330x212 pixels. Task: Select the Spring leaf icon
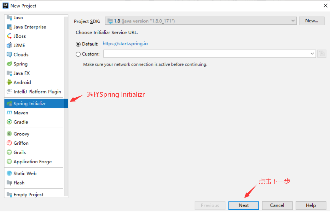[9, 64]
